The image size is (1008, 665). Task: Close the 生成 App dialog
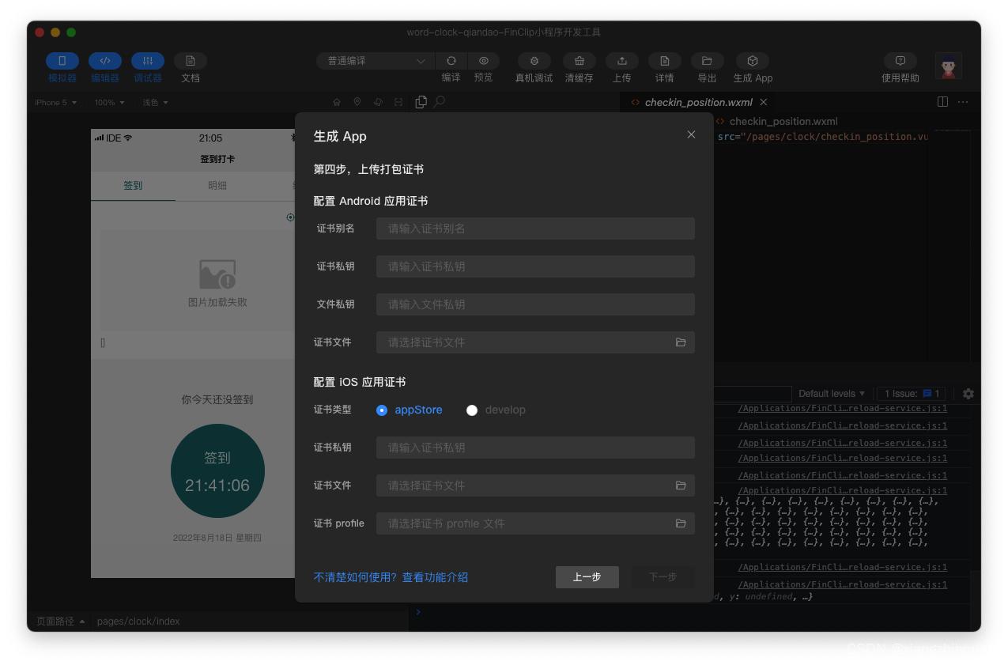(x=691, y=134)
